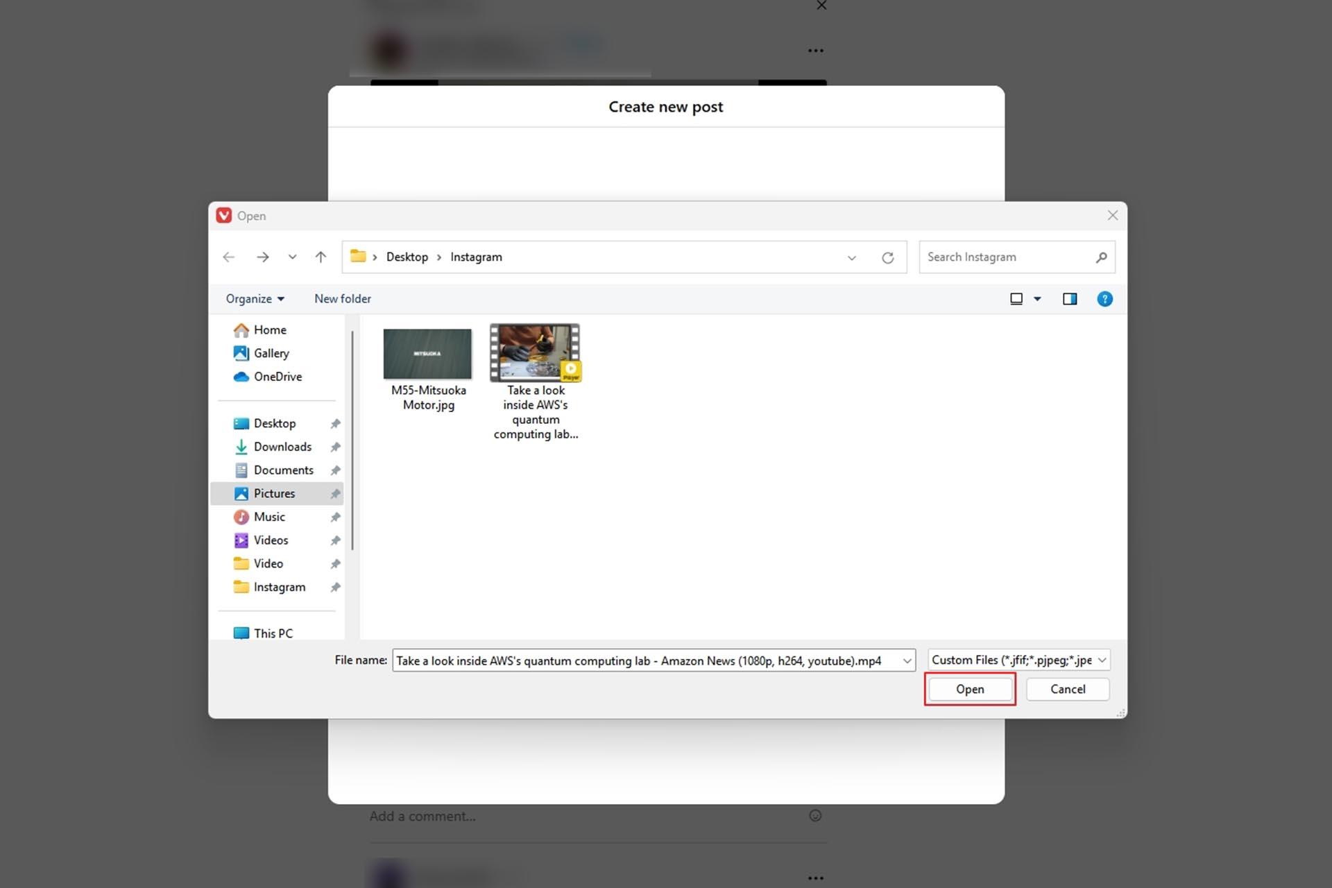This screenshot has width=1332, height=888.
Task: Select Desktop quick access item
Action: coord(275,424)
